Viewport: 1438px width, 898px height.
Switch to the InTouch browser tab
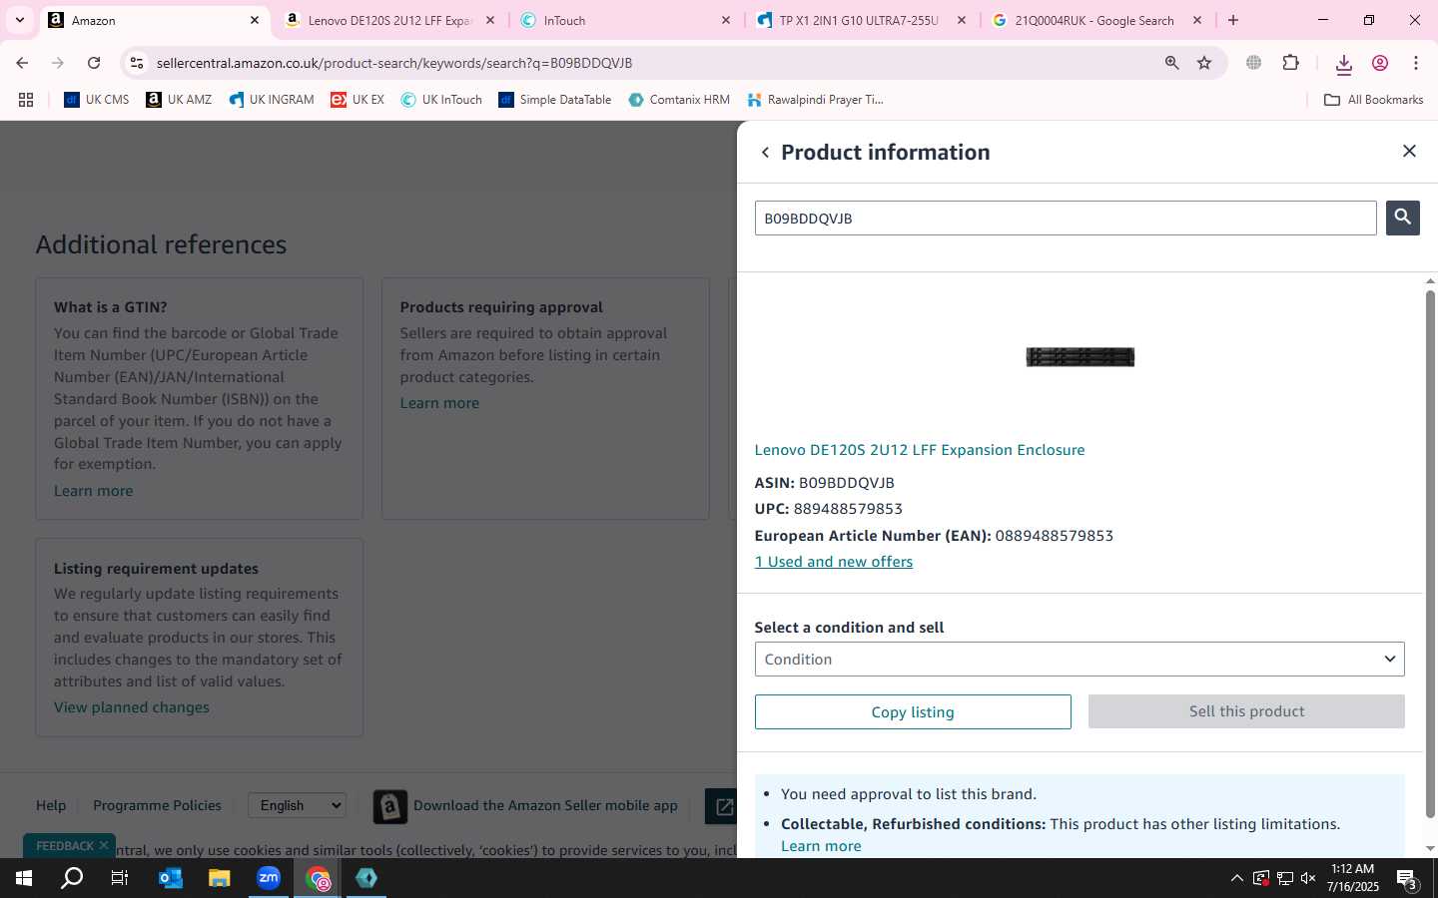pyautogui.click(x=624, y=20)
